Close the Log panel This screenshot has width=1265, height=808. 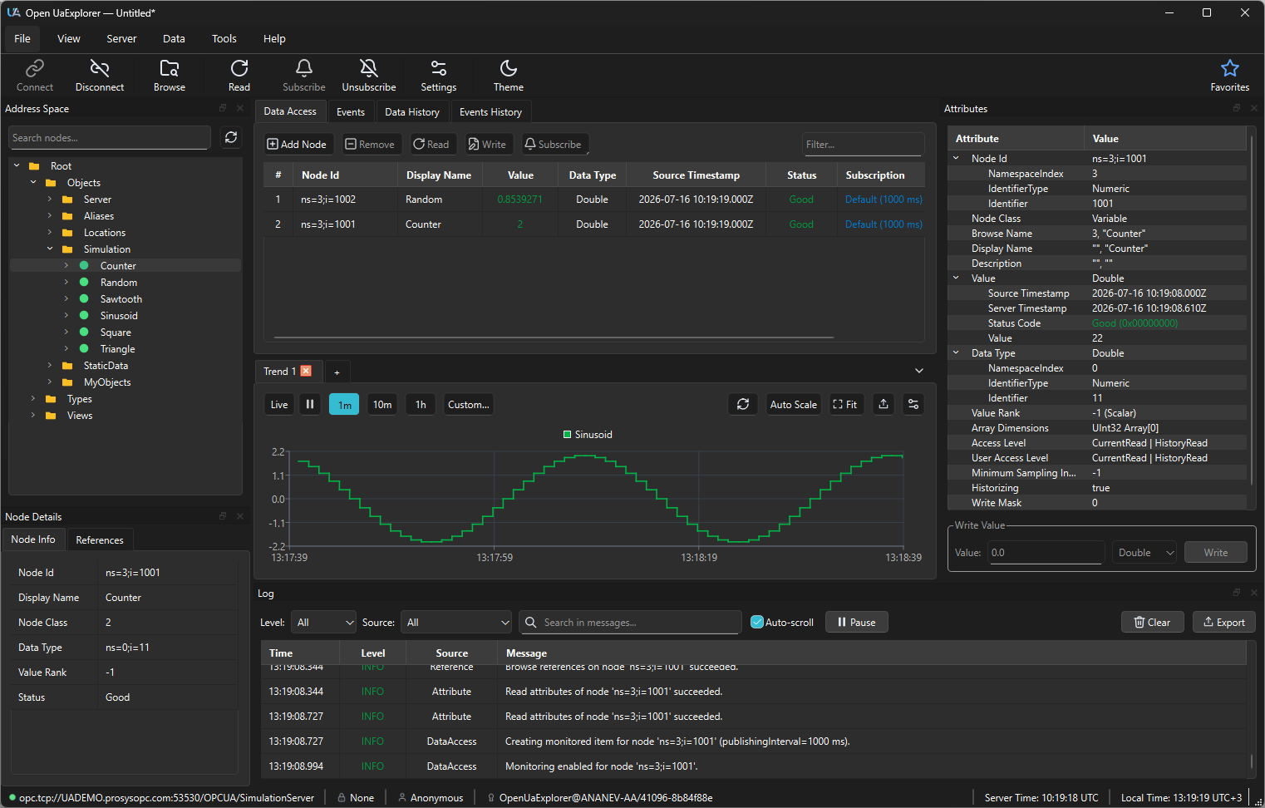click(x=1254, y=593)
